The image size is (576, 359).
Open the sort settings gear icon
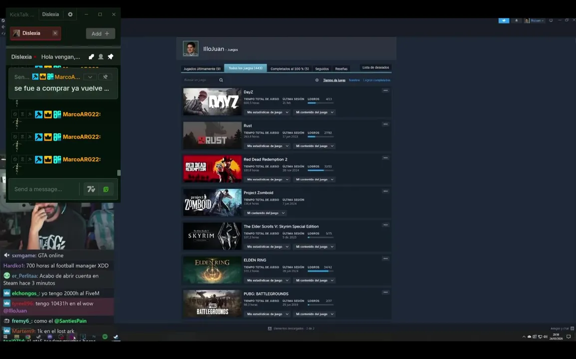point(317,80)
